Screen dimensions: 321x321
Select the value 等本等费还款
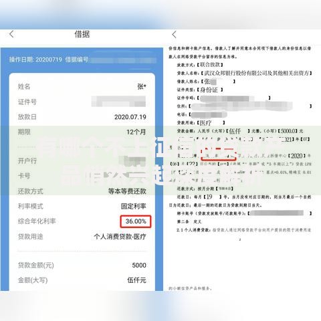127,191
